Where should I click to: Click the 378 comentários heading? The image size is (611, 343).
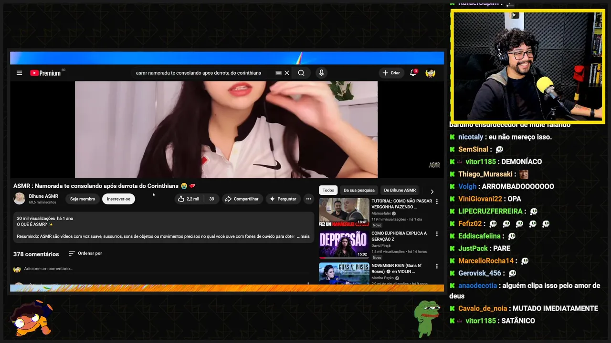[36, 254]
